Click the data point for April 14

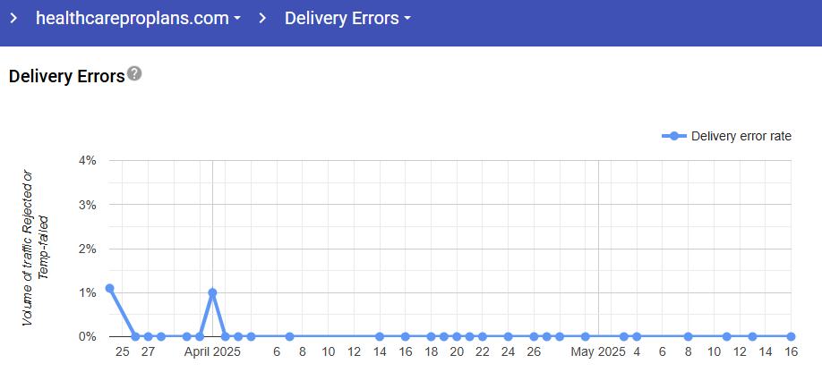coord(380,336)
